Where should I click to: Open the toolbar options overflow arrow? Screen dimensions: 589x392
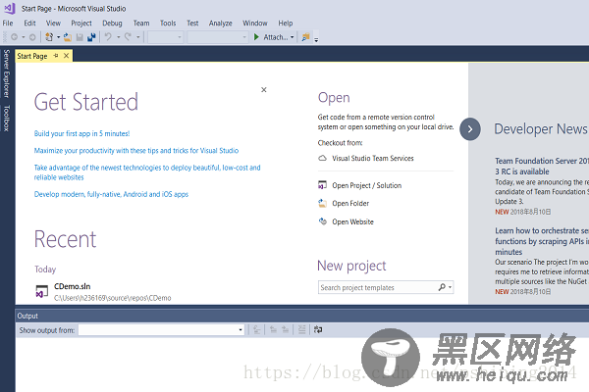click(x=316, y=39)
